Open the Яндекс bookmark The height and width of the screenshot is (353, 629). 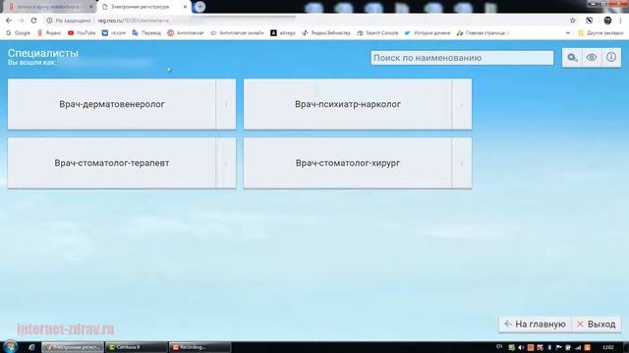tap(49, 32)
